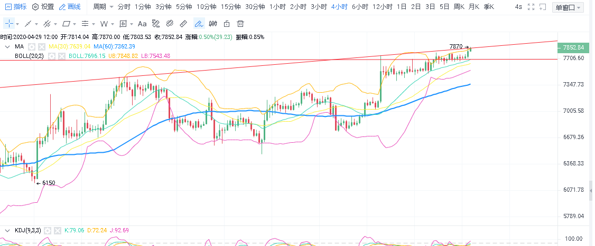Remove the MA indicator with X
The image size is (595, 246).
point(42,46)
